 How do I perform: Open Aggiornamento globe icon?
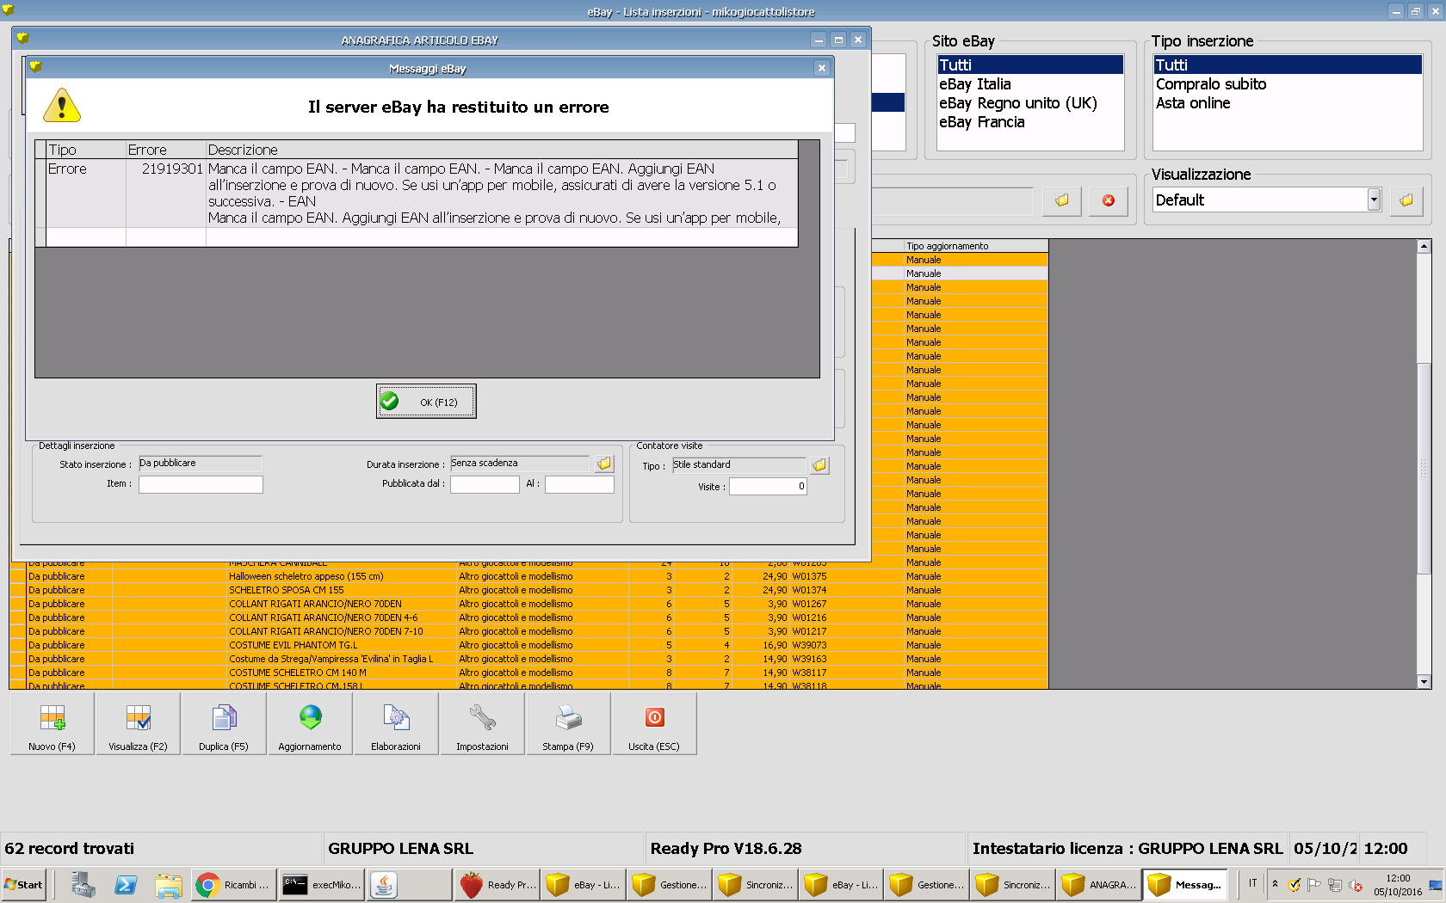[310, 723]
